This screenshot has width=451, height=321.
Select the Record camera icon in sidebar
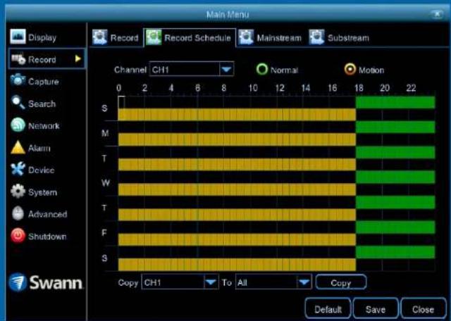[x=18, y=59]
